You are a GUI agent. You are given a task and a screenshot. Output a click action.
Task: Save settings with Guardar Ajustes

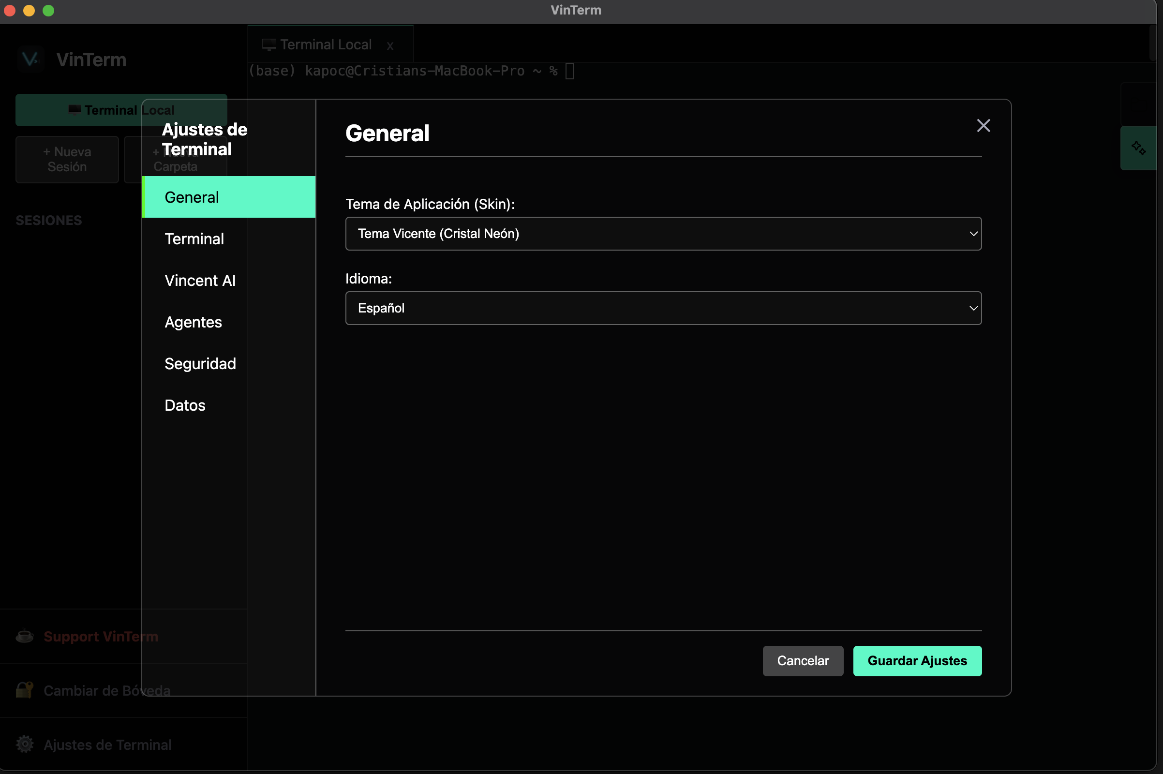[x=917, y=660]
